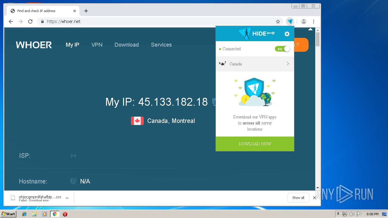Click the IP address 45.133.182.18
Image resolution: width=388 pixels, height=218 pixels.
[x=173, y=102]
